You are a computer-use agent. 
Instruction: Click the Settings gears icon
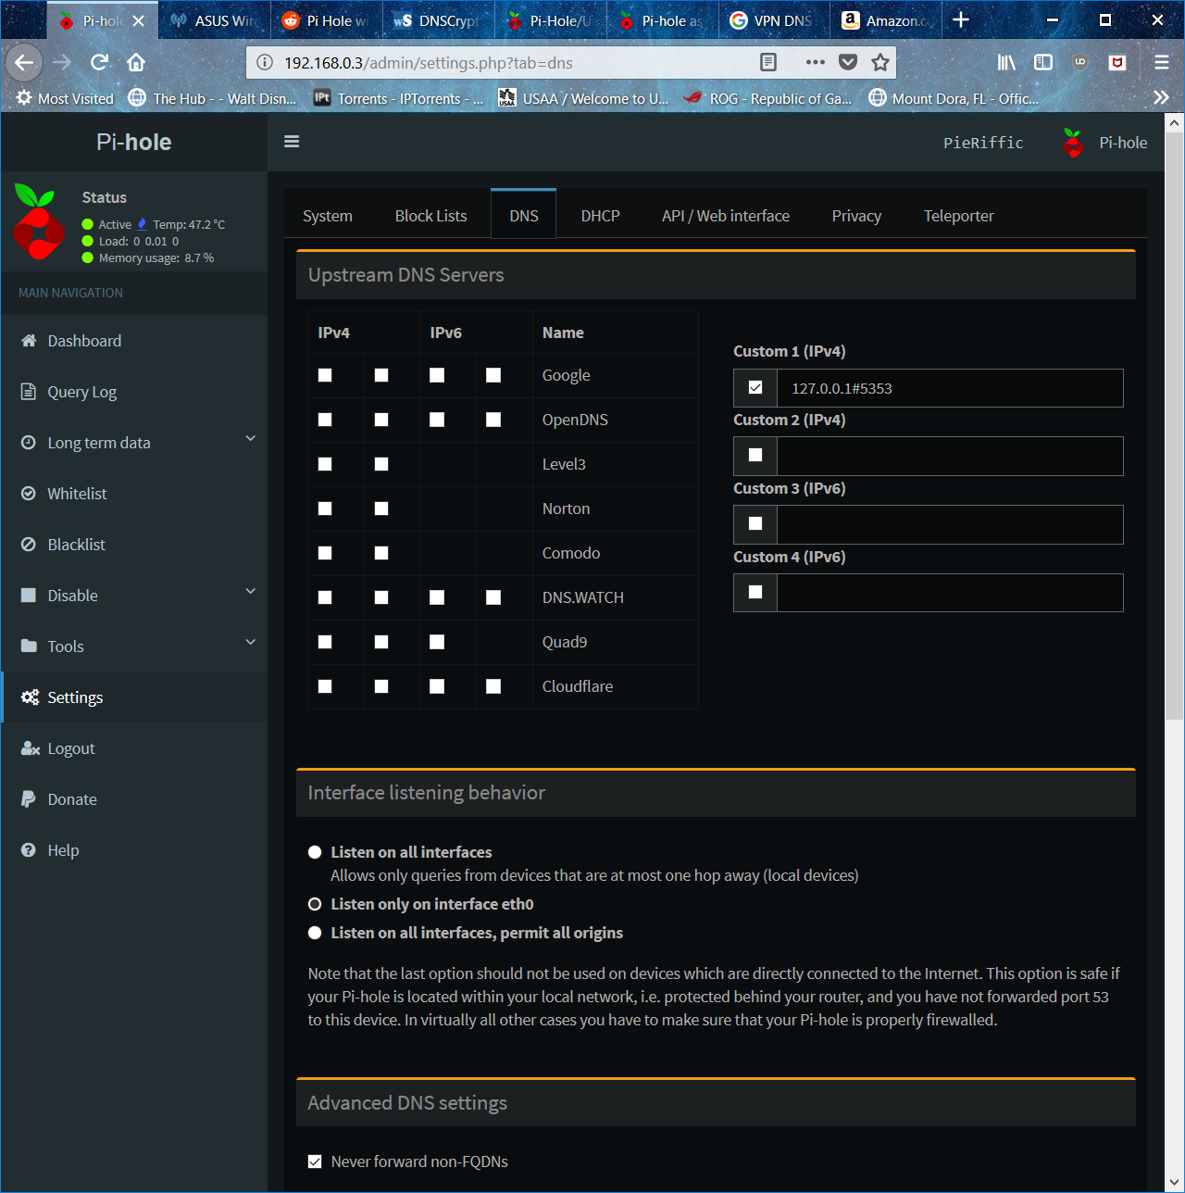coord(30,697)
